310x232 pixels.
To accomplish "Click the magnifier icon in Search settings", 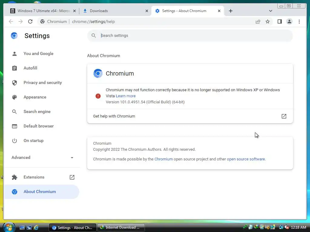I will click(94, 36).
